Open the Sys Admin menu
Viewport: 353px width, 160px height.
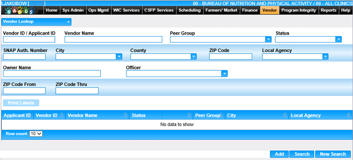coord(73,11)
